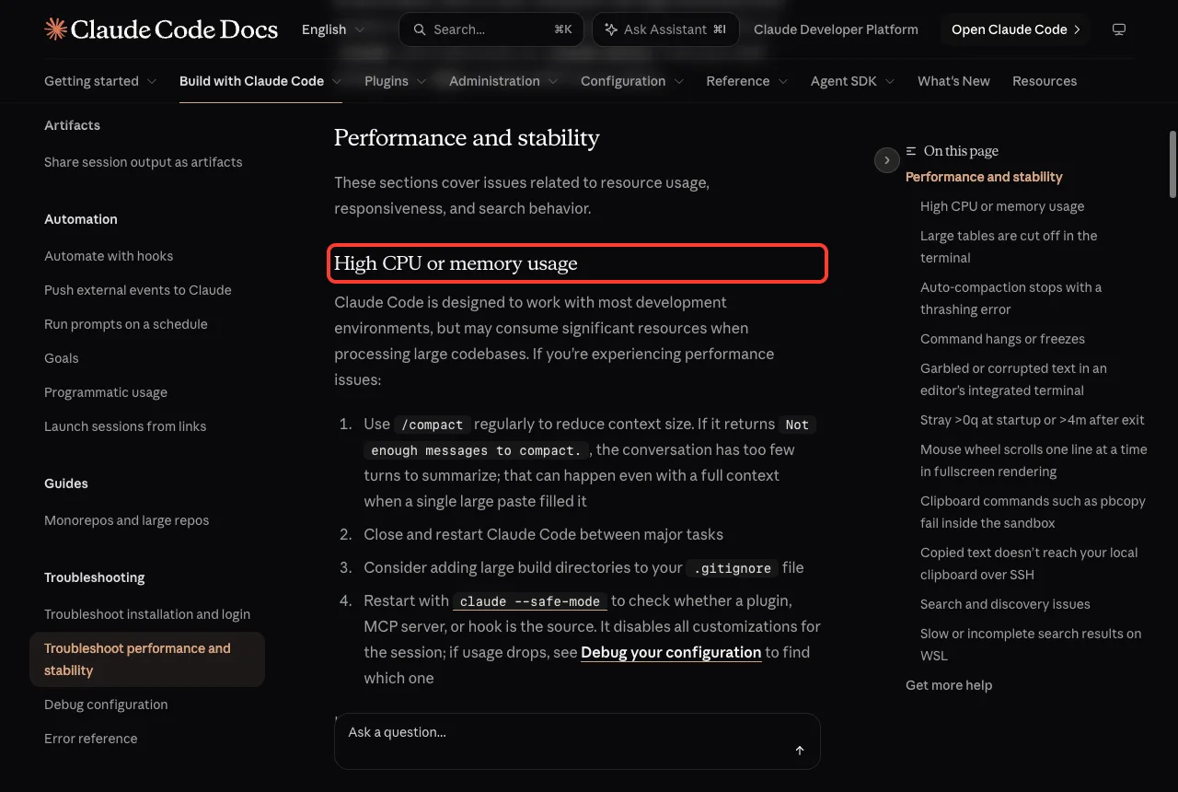The image size is (1178, 792).
Task: Collapse the On this page sidebar arrow
Action: 886,160
